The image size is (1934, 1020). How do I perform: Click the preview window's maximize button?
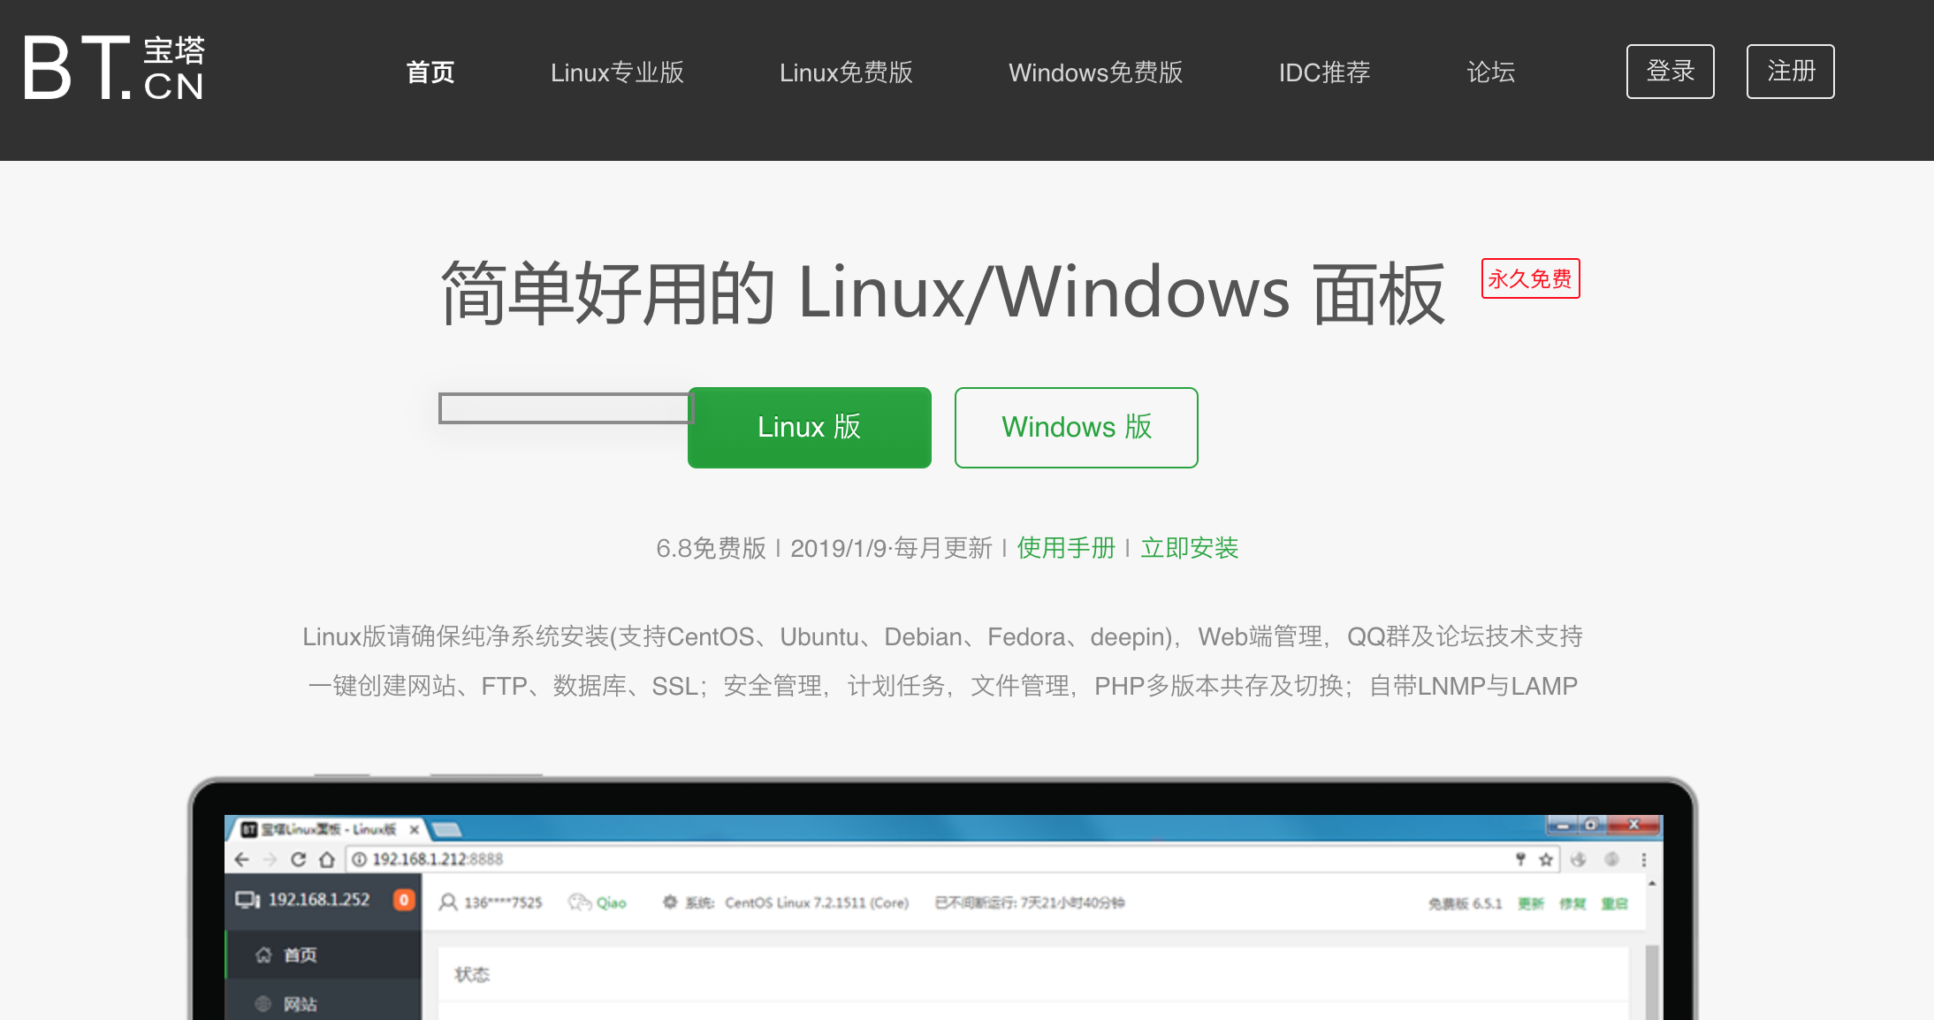tap(1591, 825)
